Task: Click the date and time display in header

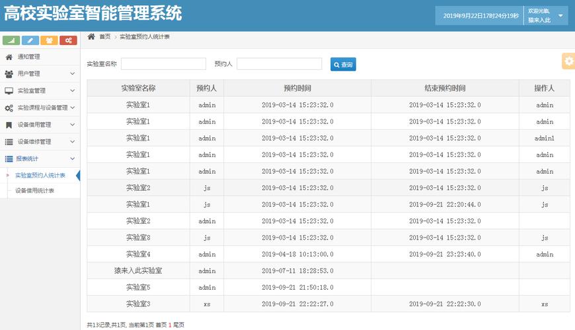Action: pos(480,16)
